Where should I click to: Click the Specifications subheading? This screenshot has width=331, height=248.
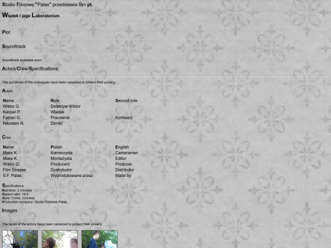point(13,186)
